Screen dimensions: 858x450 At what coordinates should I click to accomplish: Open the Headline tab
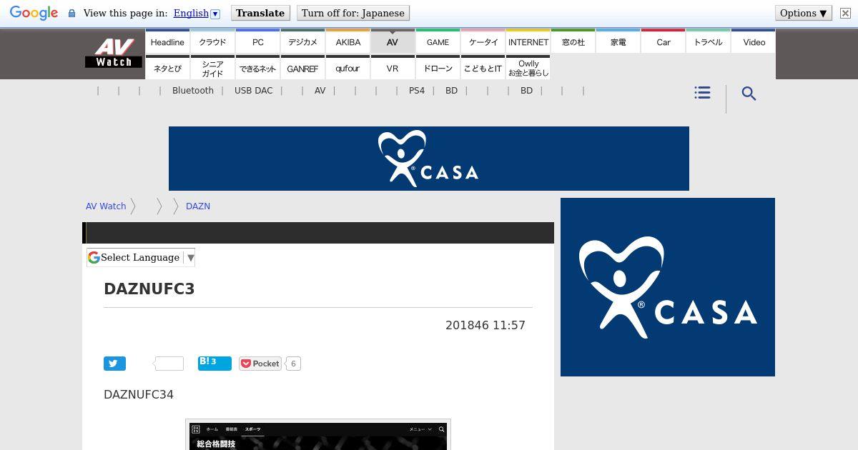click(167, 41)
